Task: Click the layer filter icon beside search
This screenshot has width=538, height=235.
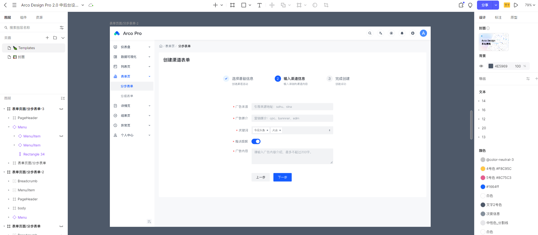Action: point(62,28)
